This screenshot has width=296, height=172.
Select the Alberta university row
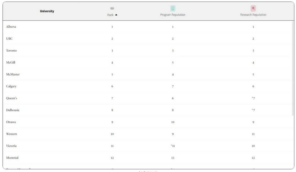tap(11, 27)
